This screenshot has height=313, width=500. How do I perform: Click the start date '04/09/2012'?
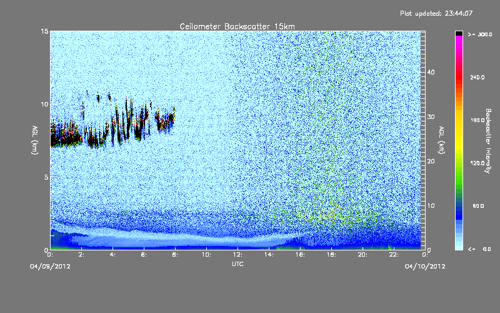[50, 267]
